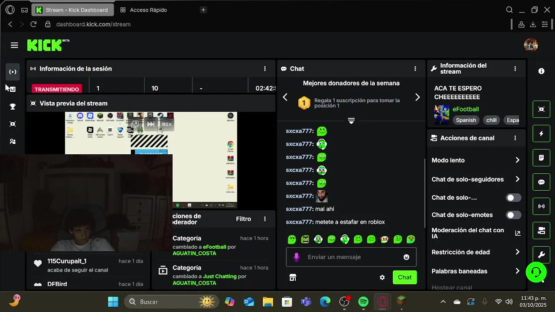Open moderator actions three-dot menu
This screenshot has height=312, width=555.
(x=265, y=219)
